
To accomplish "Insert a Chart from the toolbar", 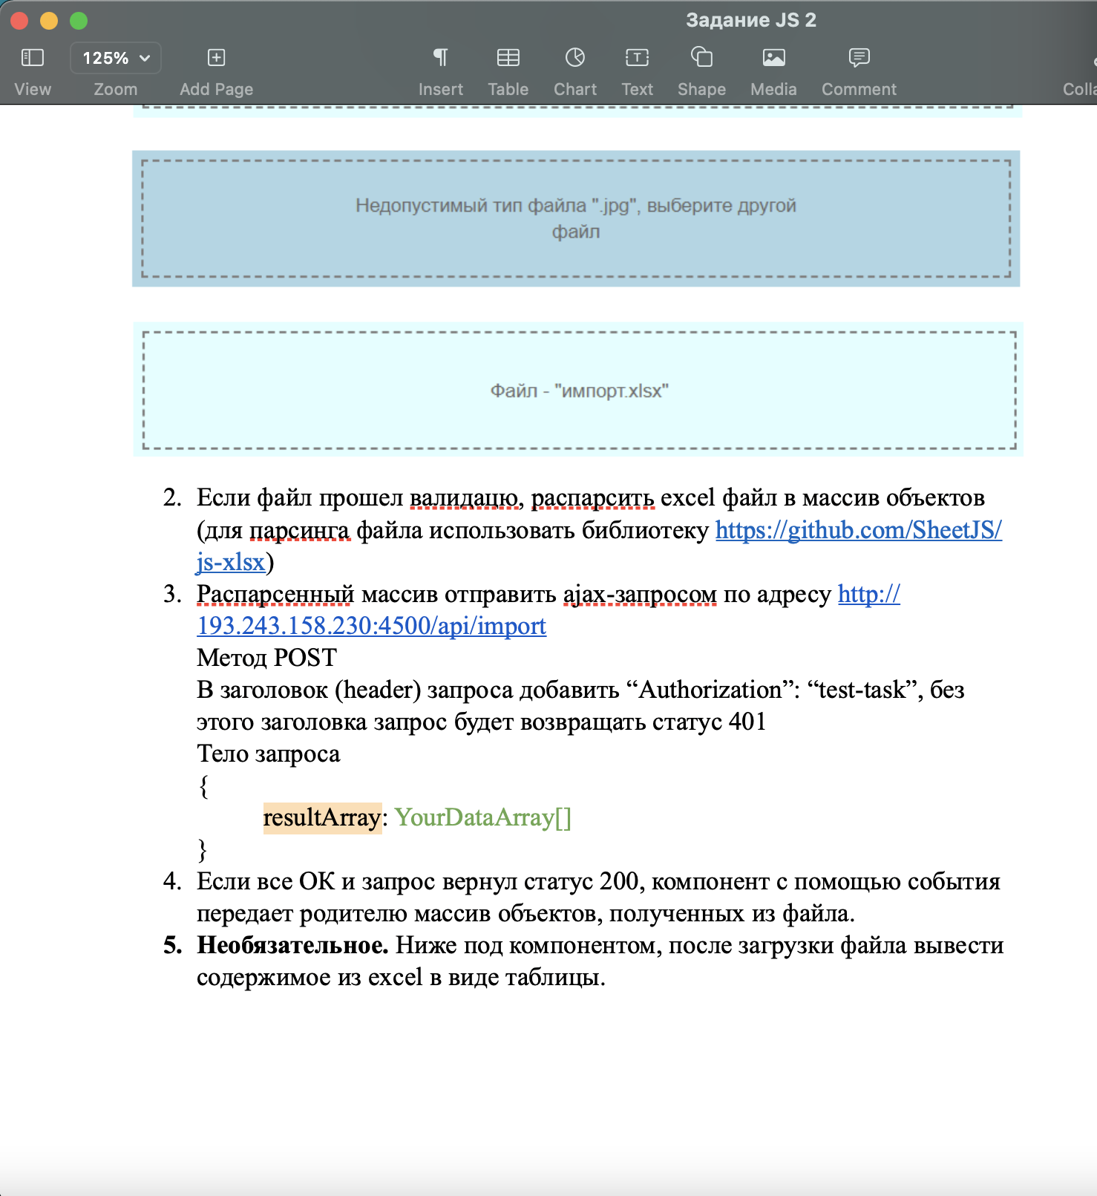I will 575,57.
